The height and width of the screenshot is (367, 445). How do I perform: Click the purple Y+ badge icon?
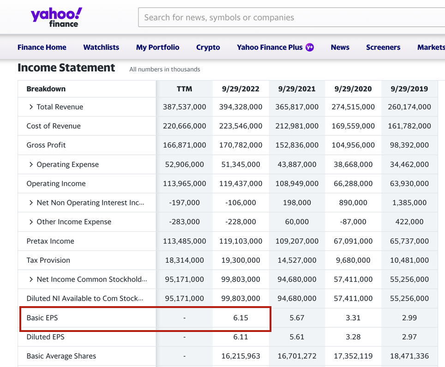tap(310, 47)
